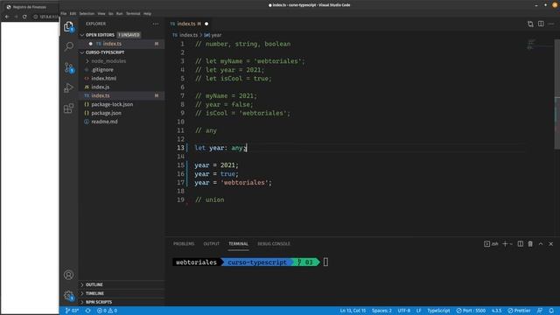
Task: Maximize the terminal panel size
Action: click(x=541, y=243)
